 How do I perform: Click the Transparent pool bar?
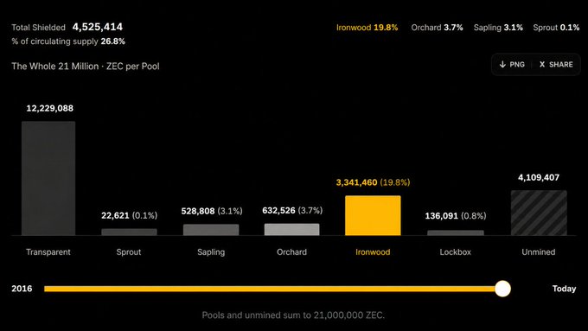tap(48, 178)
